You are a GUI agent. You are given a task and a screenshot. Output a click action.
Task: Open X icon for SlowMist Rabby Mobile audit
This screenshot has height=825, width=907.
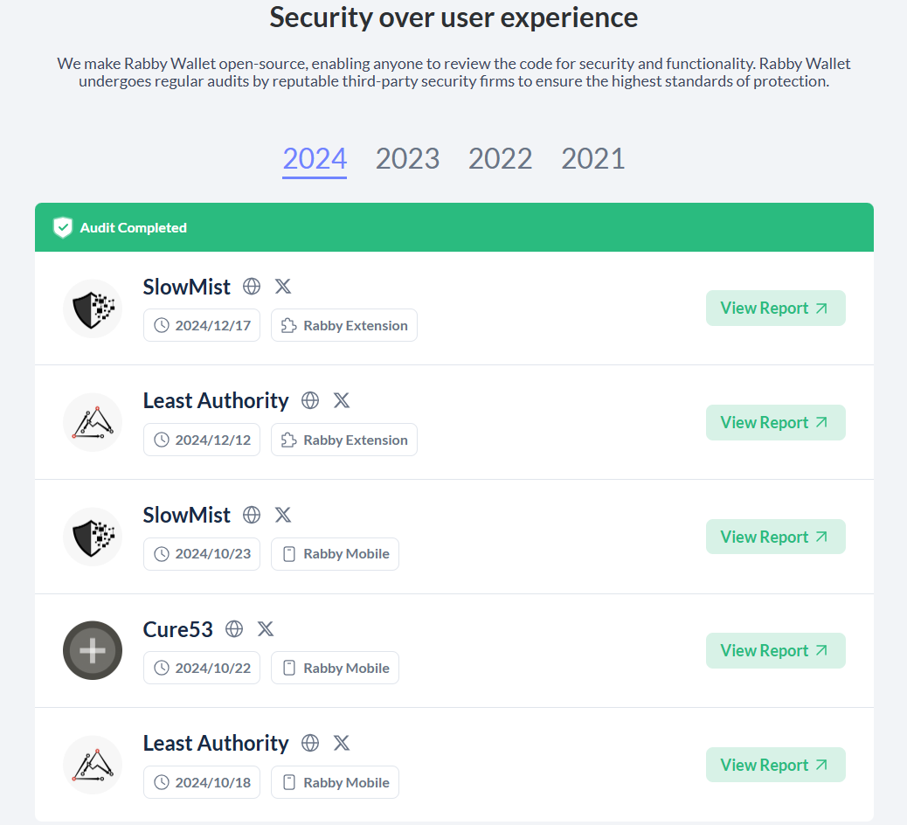(283, 515)
